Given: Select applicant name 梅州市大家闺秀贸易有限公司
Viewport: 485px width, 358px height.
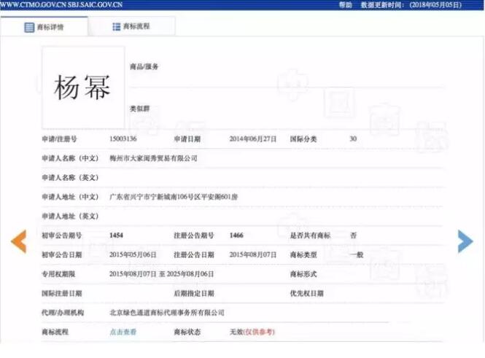Looking at the screenshot, I should [x=153, y=158].
